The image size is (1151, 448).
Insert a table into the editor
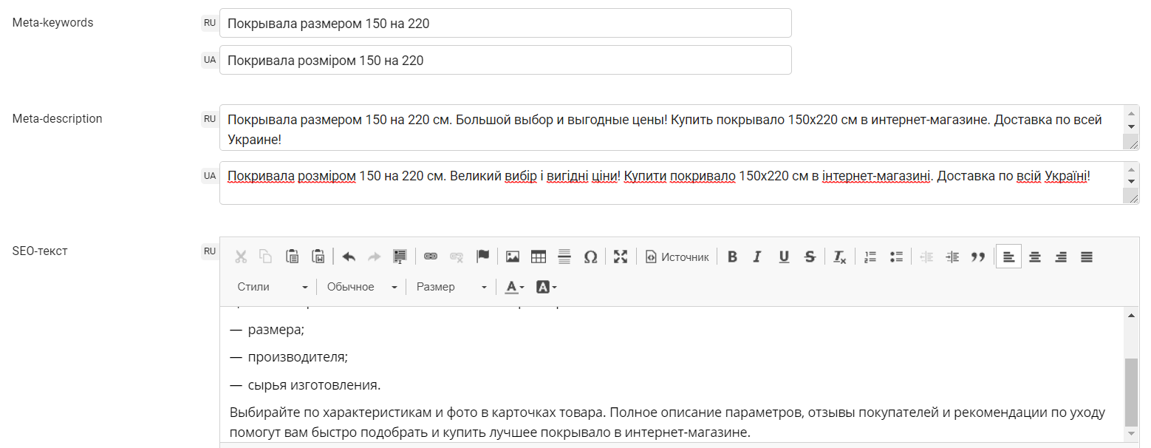(x=539, y=257)
